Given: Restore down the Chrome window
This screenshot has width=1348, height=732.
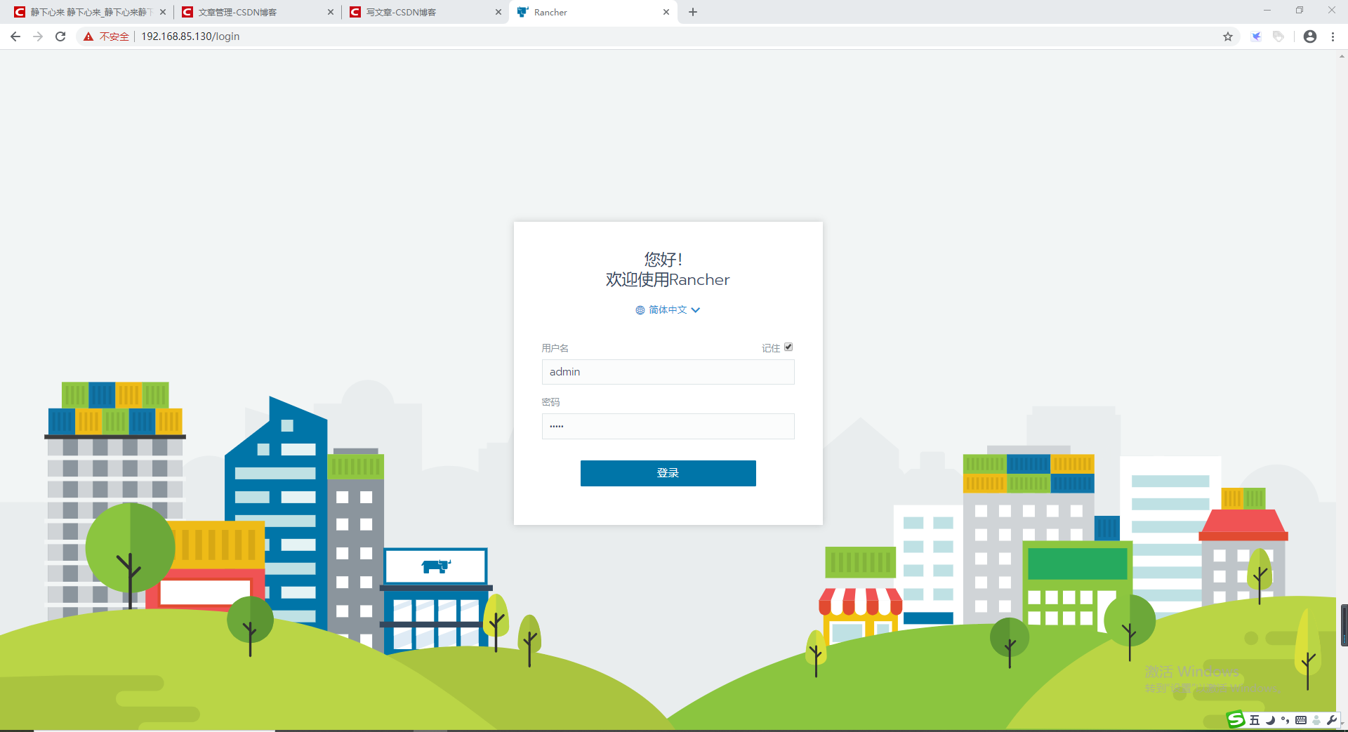Looking at the screenshot, I should pos(1300,11).
